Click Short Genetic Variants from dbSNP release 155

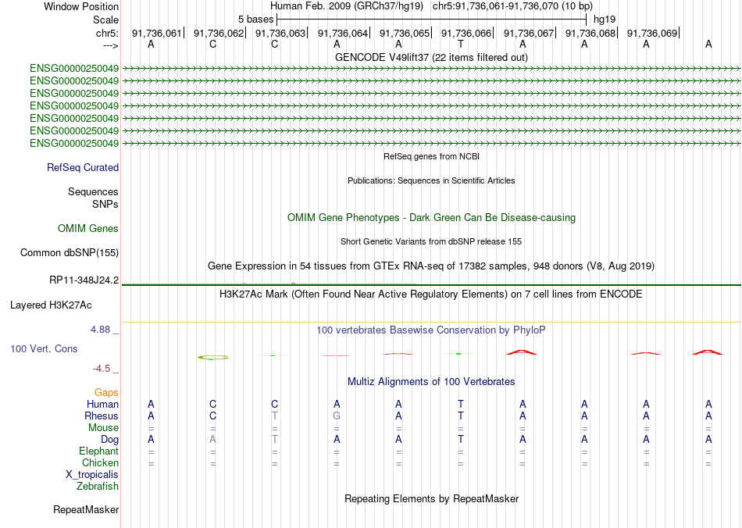tap(431, 241)
